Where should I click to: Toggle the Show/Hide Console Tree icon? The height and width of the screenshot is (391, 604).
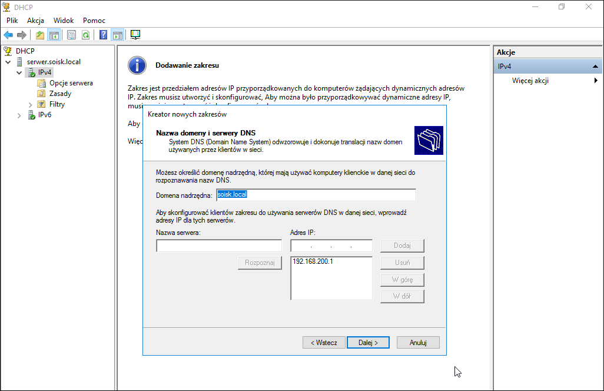tap(54, 35)
